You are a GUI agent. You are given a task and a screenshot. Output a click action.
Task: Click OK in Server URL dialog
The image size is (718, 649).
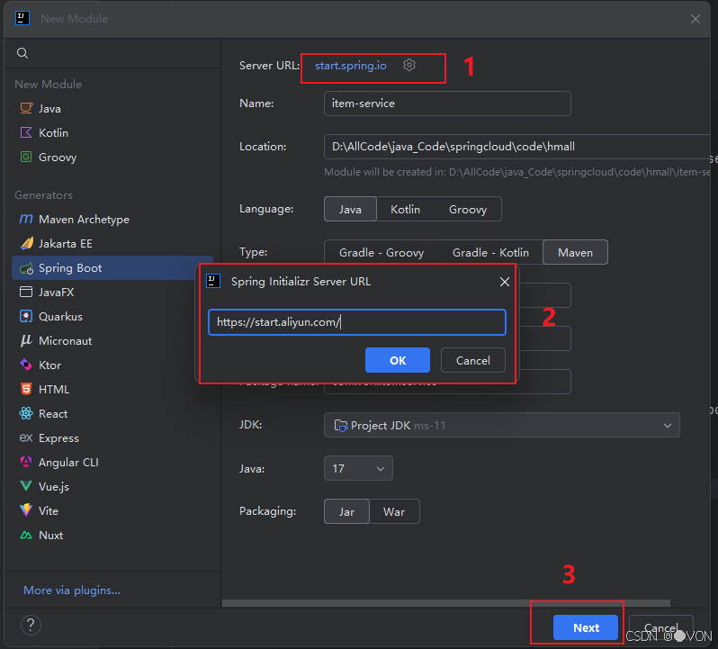click(x=398, y=360)
